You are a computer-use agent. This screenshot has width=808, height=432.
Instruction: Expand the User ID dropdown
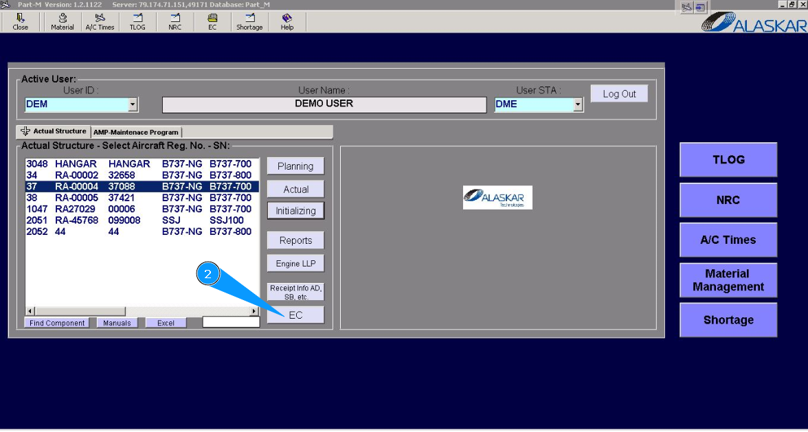(x=133, y=104)
